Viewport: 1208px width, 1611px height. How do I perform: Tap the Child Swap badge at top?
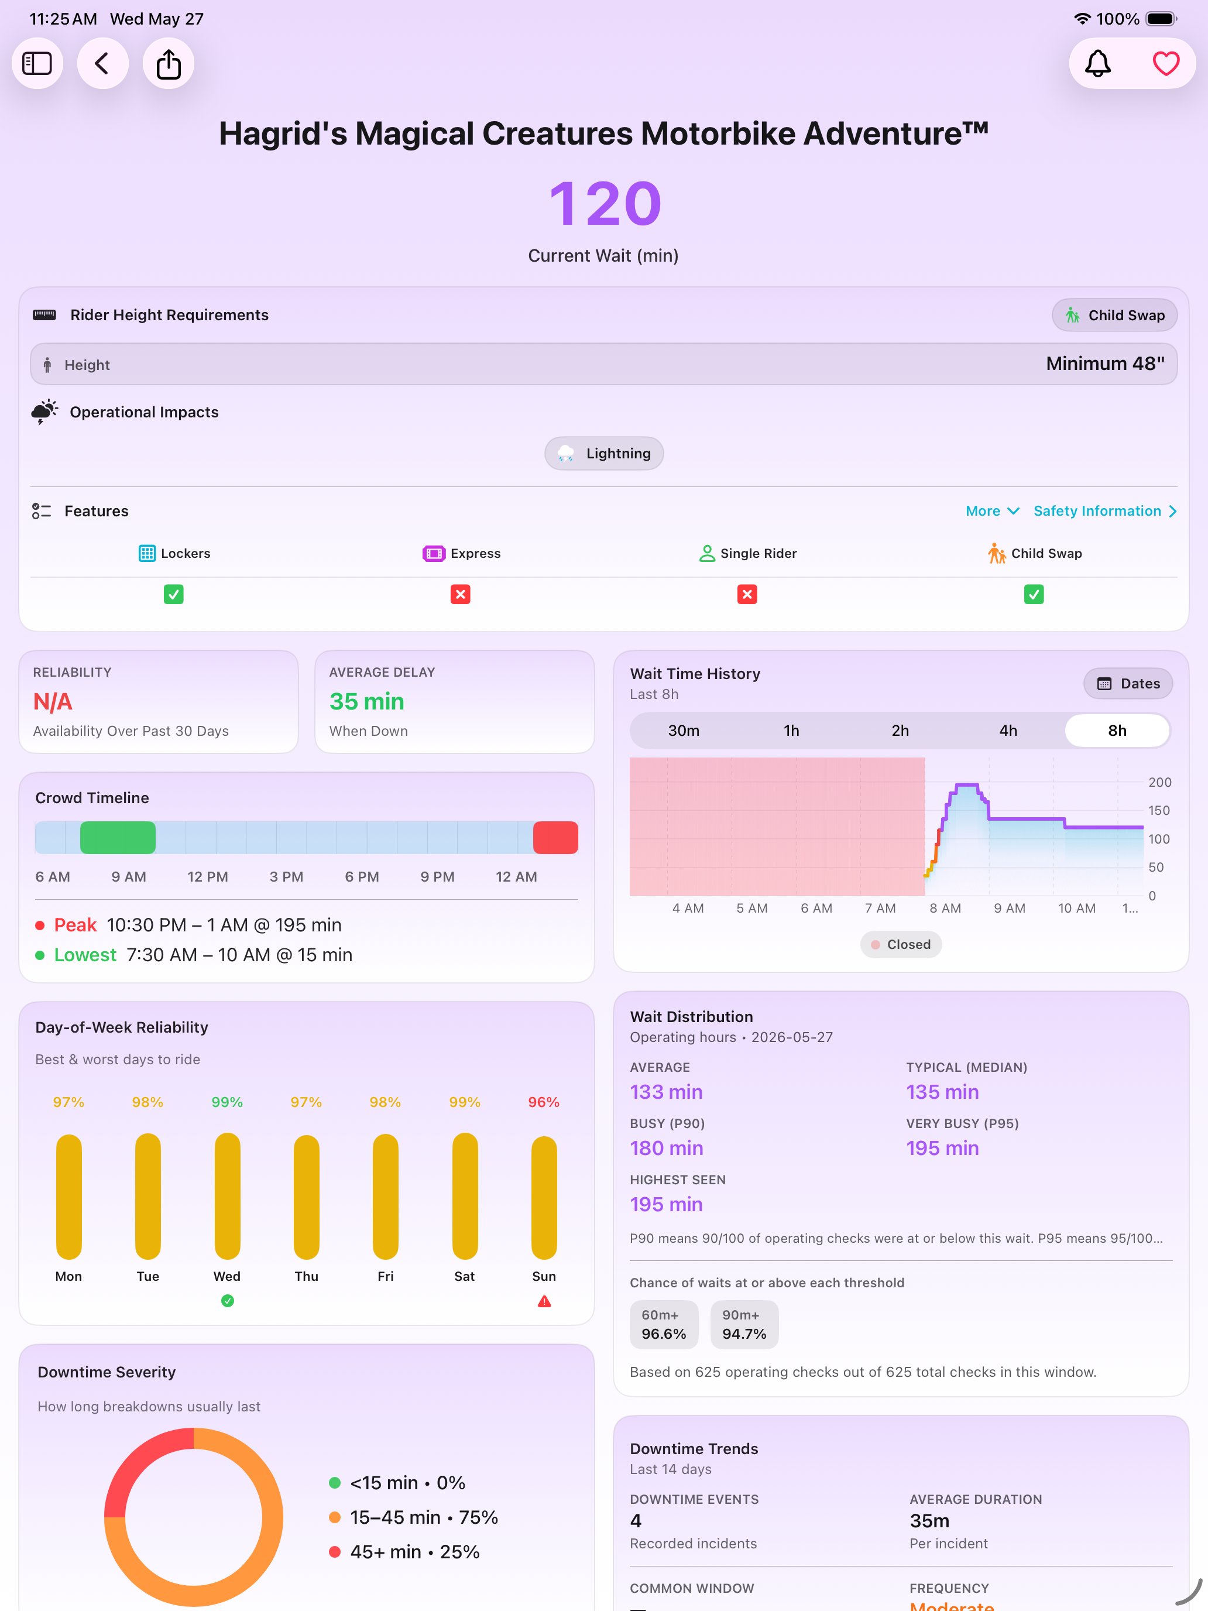click(x=1114, y=316)
